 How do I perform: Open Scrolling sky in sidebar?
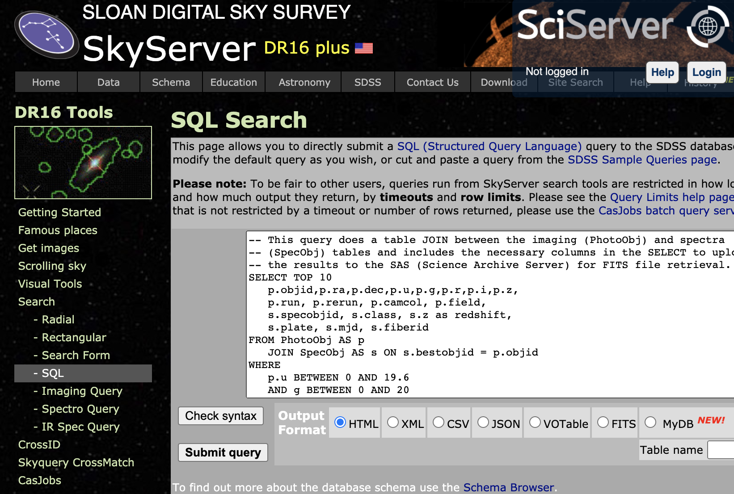click(52, 266)
